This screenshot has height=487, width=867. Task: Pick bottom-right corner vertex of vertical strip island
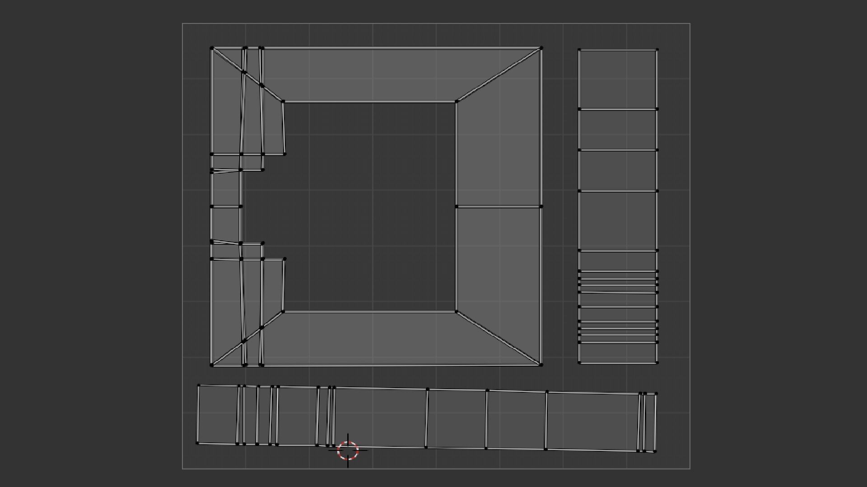coord(657,363)
